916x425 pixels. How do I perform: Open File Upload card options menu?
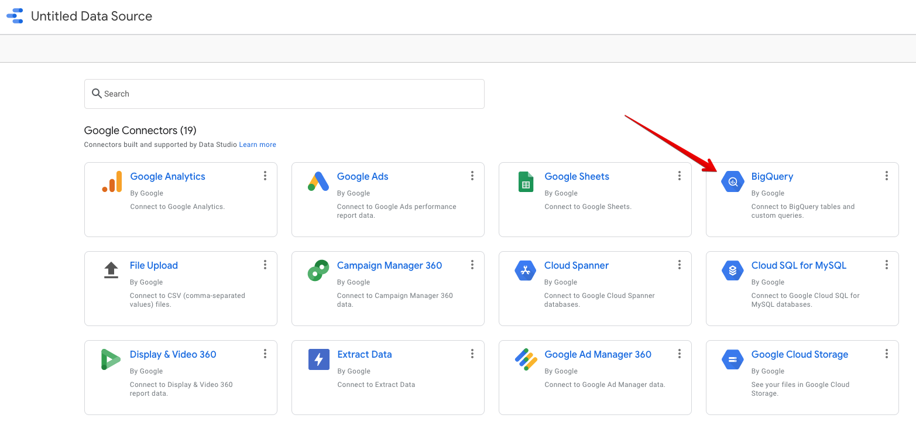click(265, 265)
